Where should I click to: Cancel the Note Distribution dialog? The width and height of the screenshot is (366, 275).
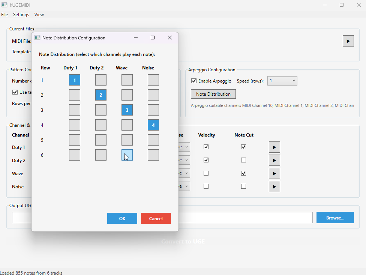tap(156, 218)
